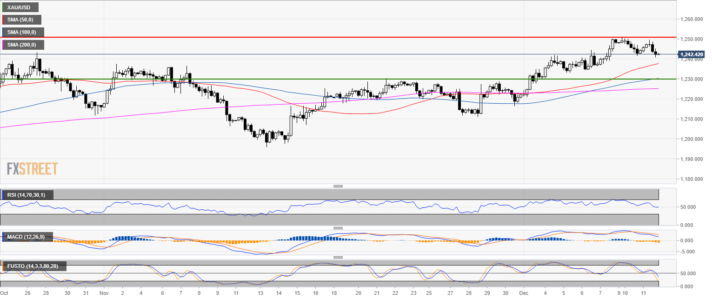Click the resize handle above FUSTO panel
Image resolution: width=712 pixels, height=299 pixels.
point(338,257)
